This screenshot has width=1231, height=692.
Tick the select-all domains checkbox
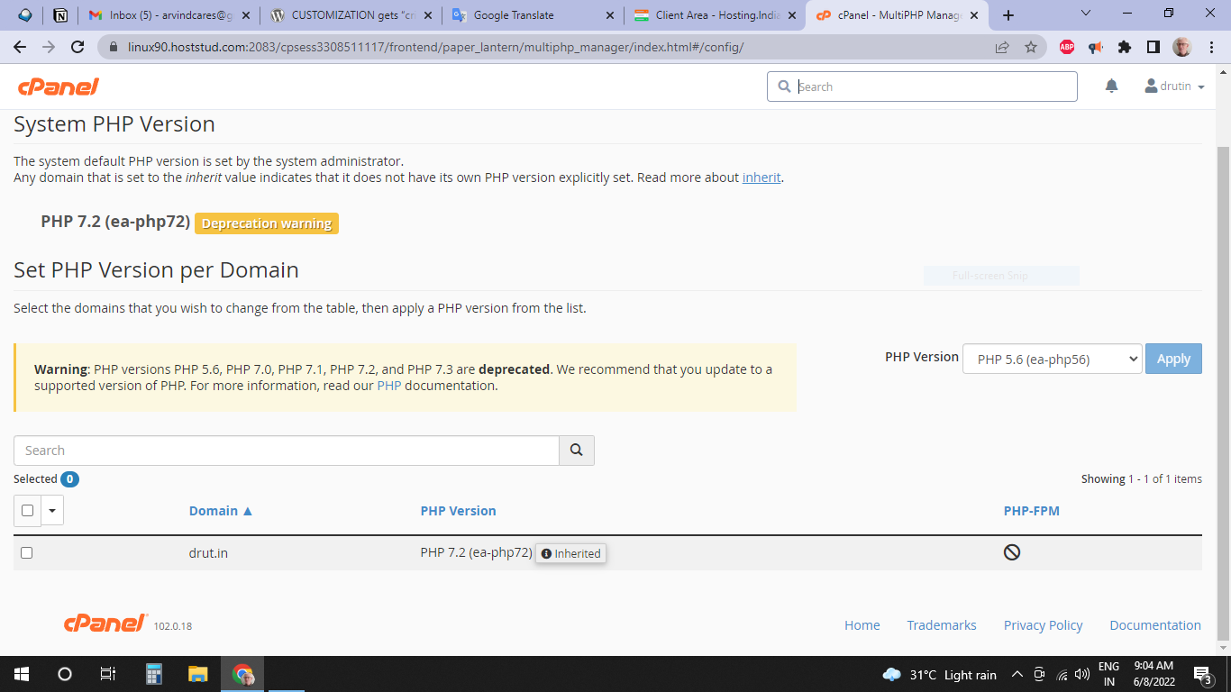[27, 511]
